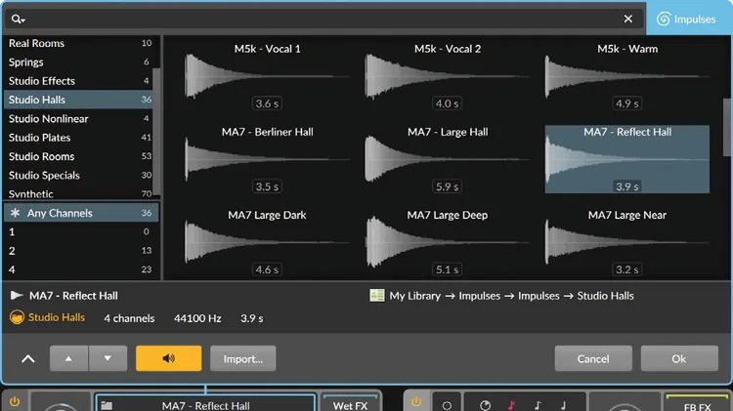Switch to the Impulses tab

point(687,20)
